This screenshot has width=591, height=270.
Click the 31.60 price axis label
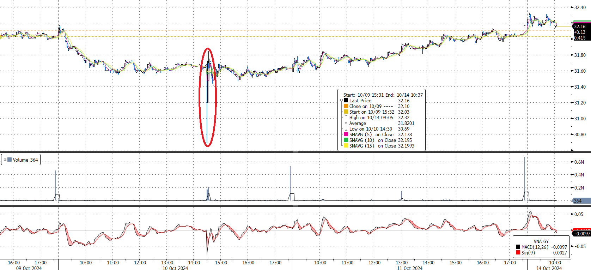[x=580, y=71]
